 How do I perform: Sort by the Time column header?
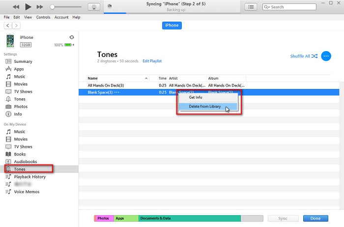[163, 78]
